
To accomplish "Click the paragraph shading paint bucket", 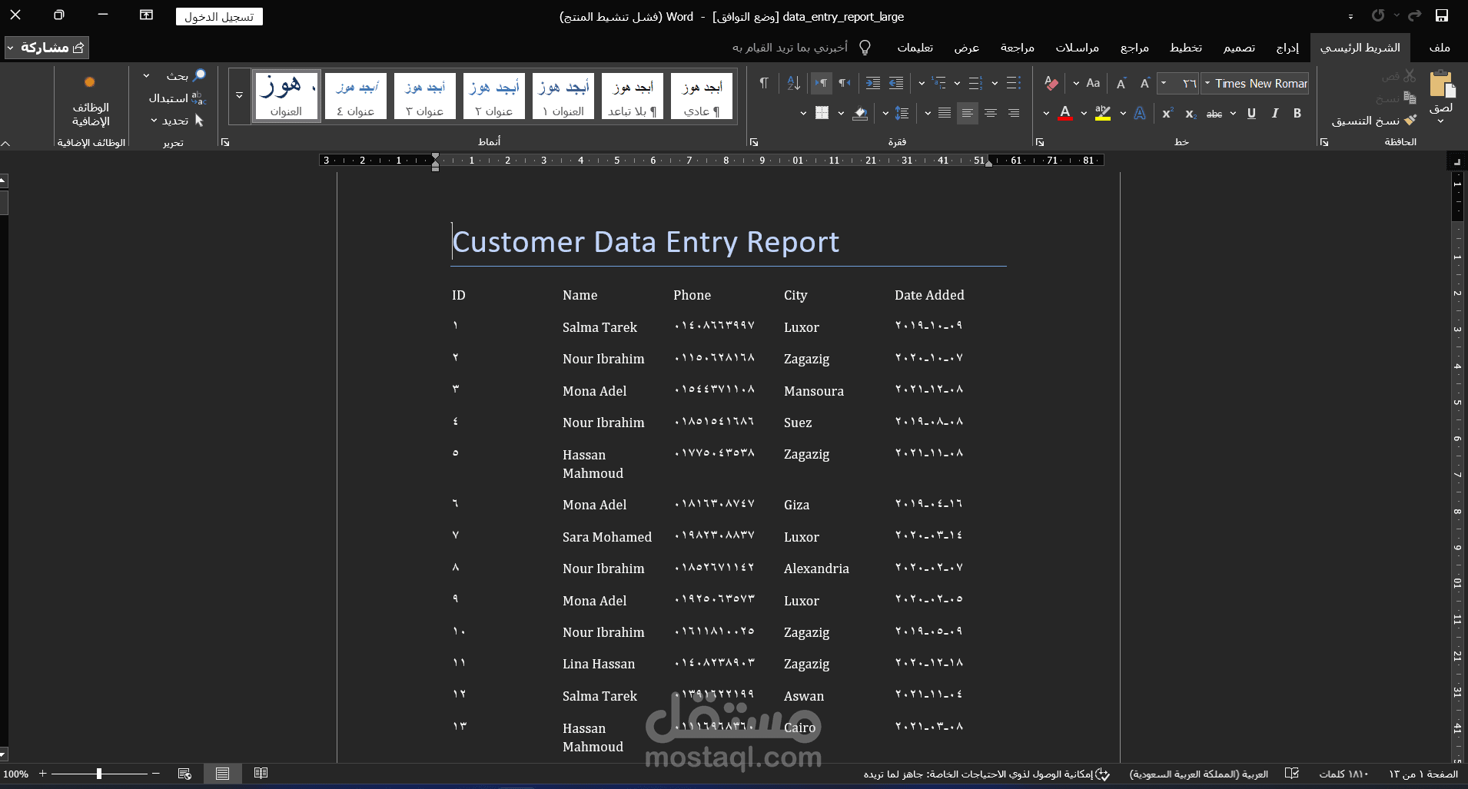I will pyautogui.click(x=860, y=113).
